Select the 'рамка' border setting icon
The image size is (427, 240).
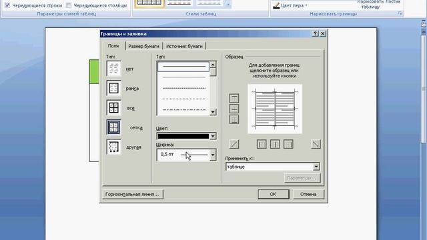point(113,88)
